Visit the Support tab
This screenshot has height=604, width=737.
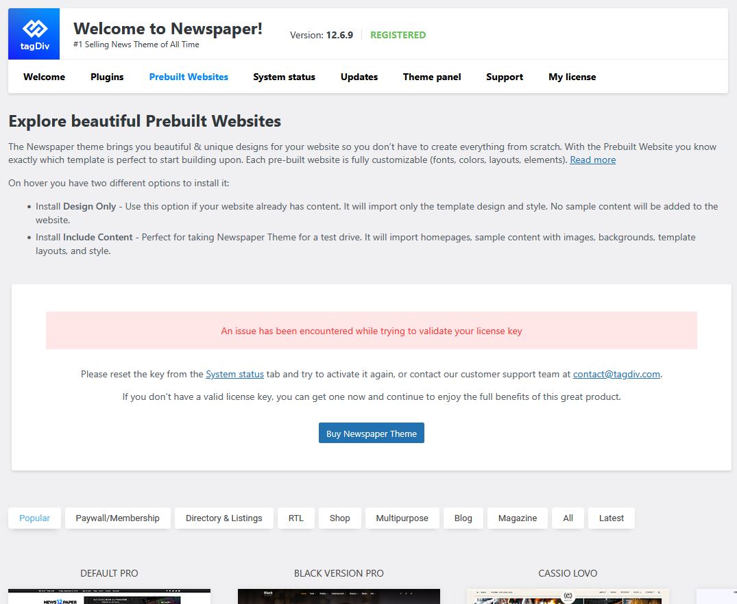[x=505, y=77]
